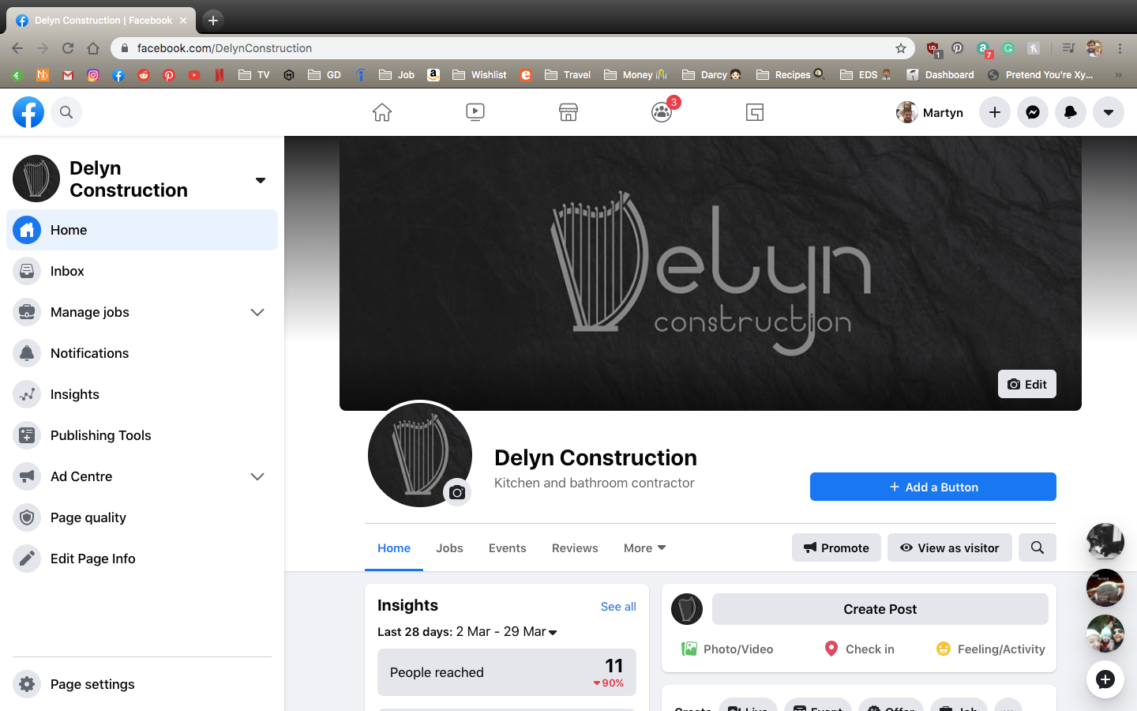Open the Dashboard bookmark
This screenshot has width=1137, height=711.
940,75
